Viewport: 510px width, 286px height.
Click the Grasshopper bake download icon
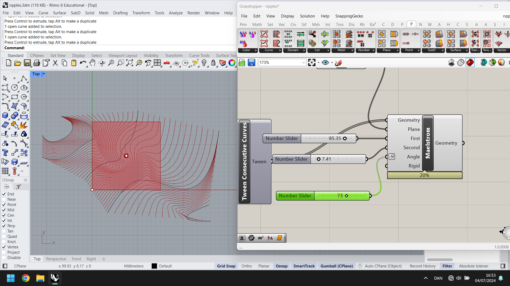(x=242, y=238)
